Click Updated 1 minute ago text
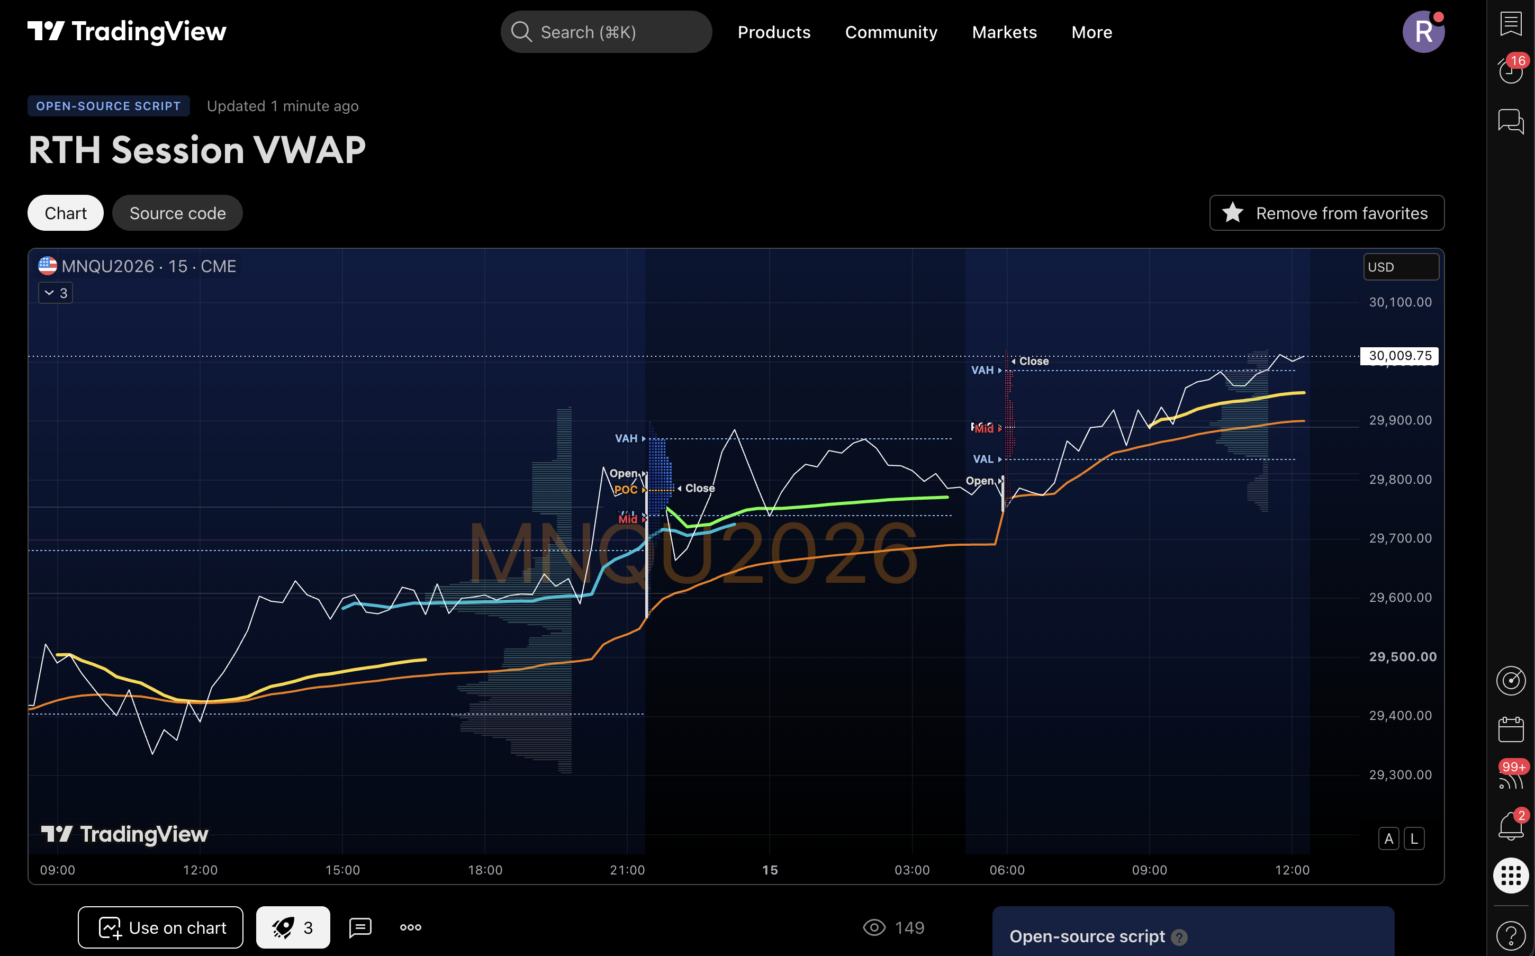 coord(283,105)
